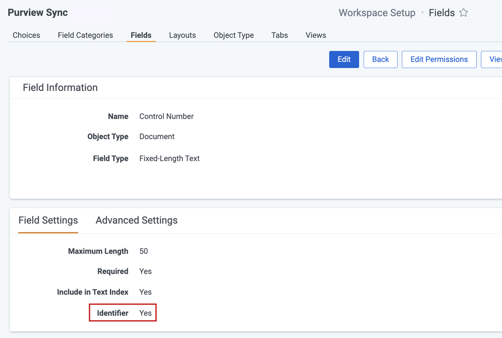Click the Identifier Yes value
This screenshot has width=502, height=338.
pyautogui.click(x=145, y=313)
